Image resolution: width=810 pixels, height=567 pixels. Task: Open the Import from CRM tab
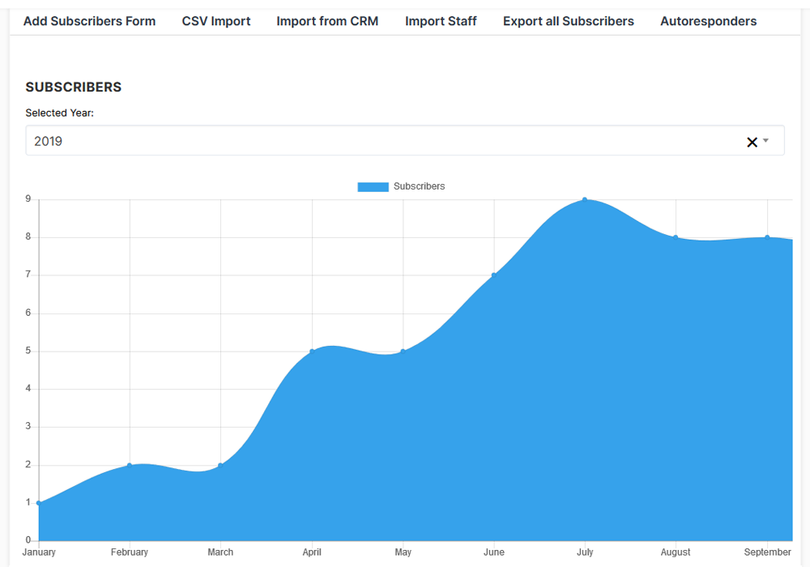327,21
